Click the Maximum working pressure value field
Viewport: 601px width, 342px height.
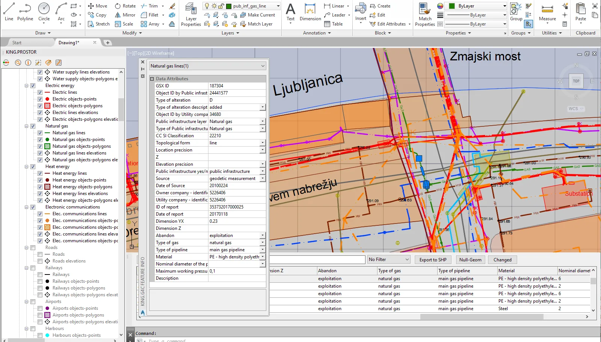click(x=237, y=271)
